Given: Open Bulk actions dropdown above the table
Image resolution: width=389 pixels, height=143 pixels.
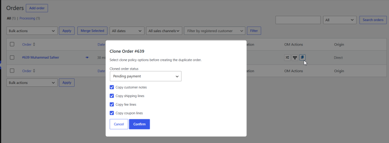Looking at the screenshot, I should pyautogui.click(x=32, y=31).
